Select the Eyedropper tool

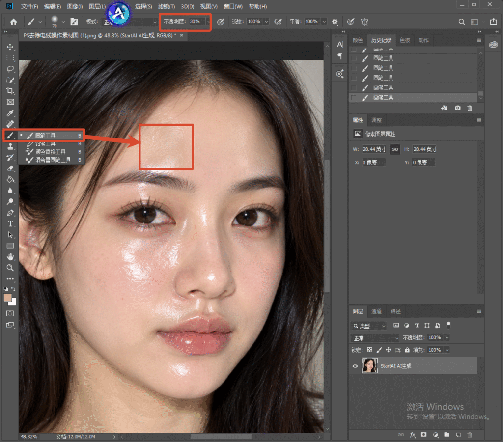point(10,113)
